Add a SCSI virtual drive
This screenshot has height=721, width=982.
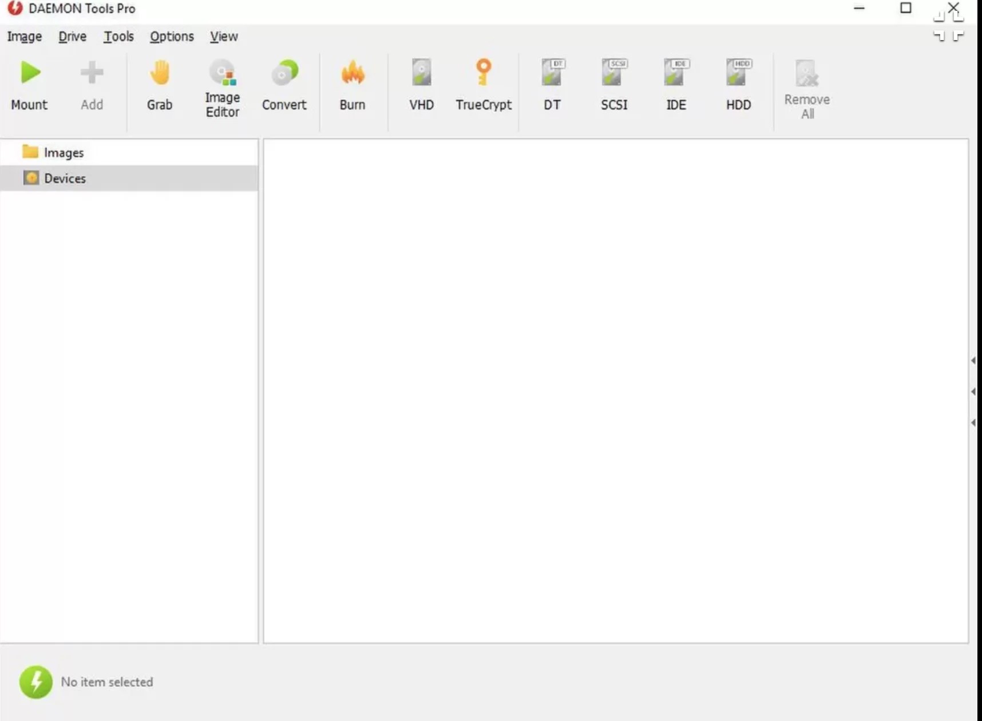(x=614, y=86)
